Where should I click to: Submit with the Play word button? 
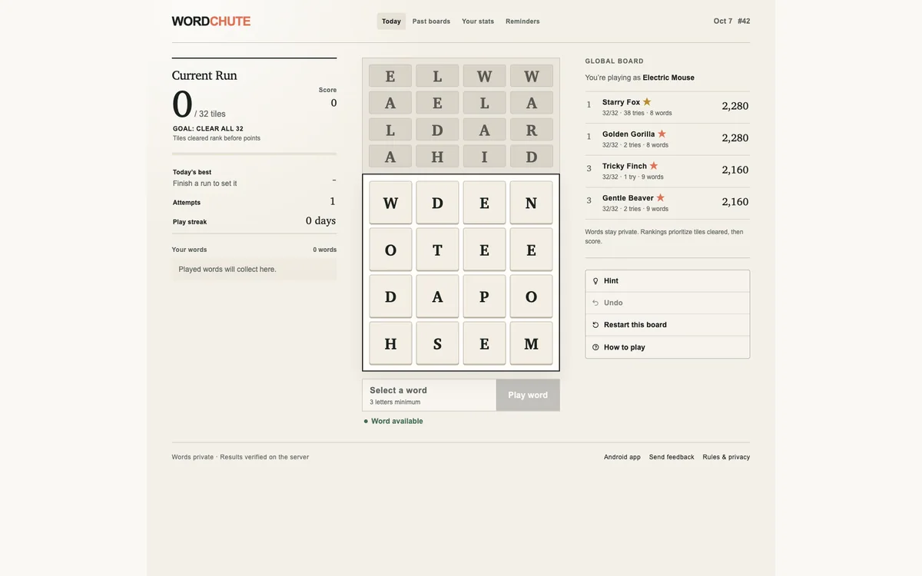pyautogui.click(x=528, y=395)
